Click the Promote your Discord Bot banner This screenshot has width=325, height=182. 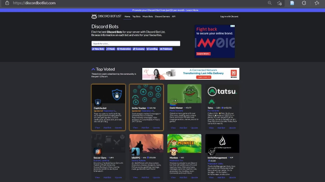[x=165, y=10]
